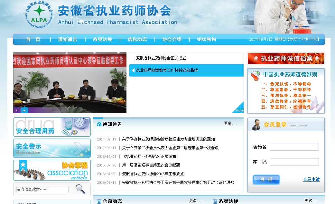335x204 pixels.
Task: Open the 安全警示 safe caution banner
Action: (52, 148)
